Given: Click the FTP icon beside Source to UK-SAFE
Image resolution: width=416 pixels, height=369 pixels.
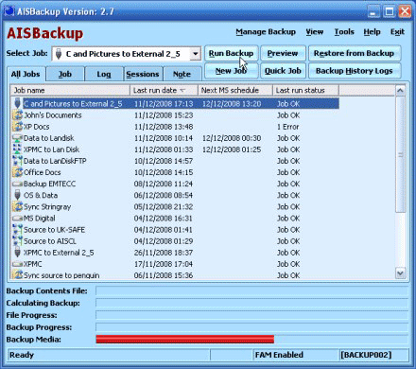Looking at the screenshot, I should coord(17,229).
